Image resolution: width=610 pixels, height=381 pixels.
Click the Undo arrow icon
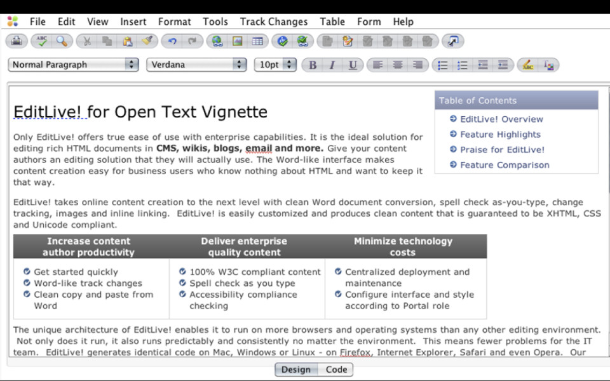coord(172,41)
